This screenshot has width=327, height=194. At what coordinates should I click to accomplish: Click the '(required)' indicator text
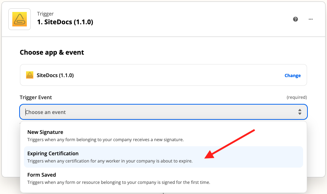[297, 97]
